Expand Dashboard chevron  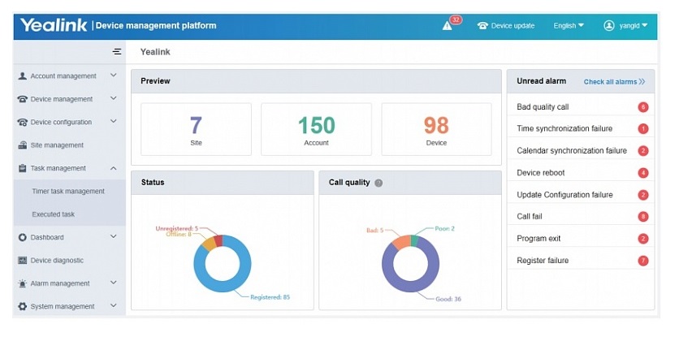click(x=113, y=236)
